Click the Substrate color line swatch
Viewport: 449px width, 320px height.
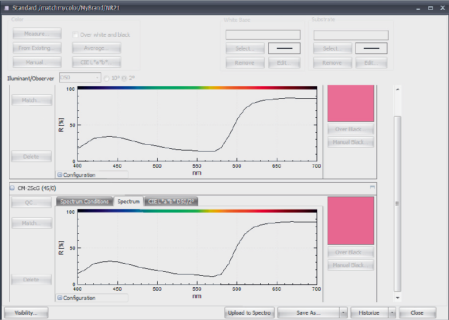pyautogui.click(x=371, y=48)
